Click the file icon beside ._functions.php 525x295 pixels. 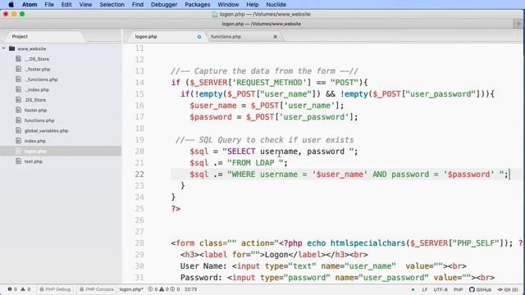18,79
